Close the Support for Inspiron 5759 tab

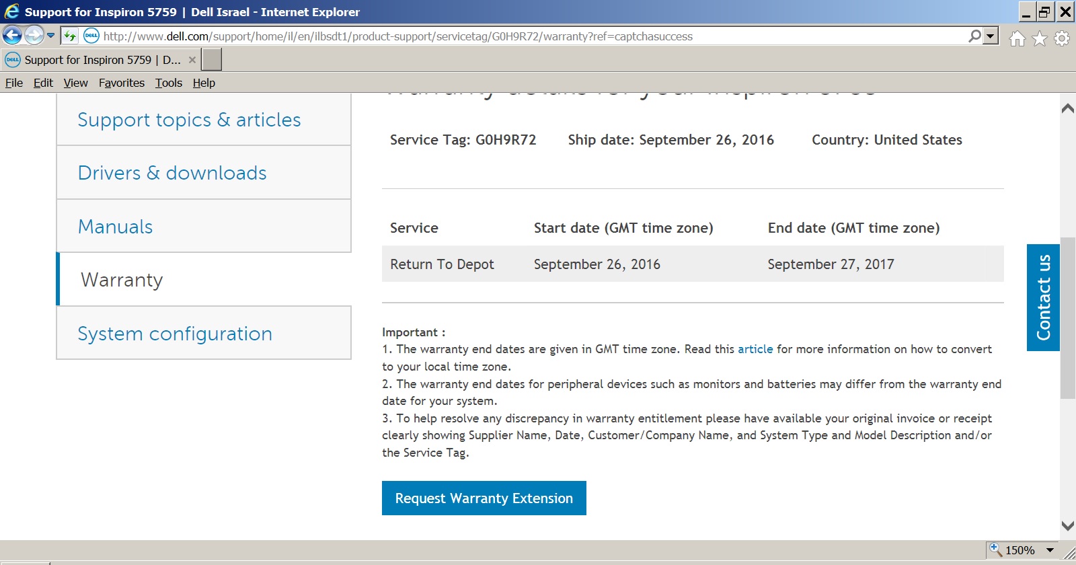point(192,60)
